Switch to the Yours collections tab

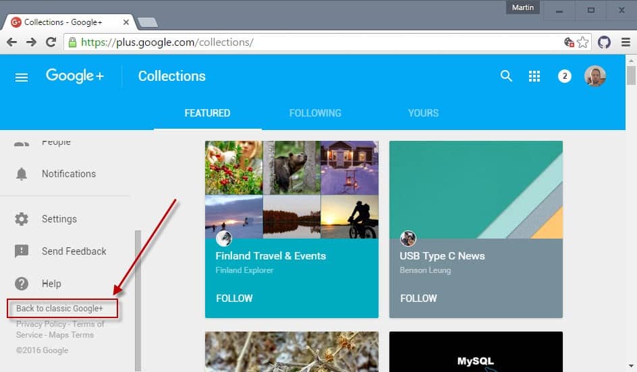423,113
